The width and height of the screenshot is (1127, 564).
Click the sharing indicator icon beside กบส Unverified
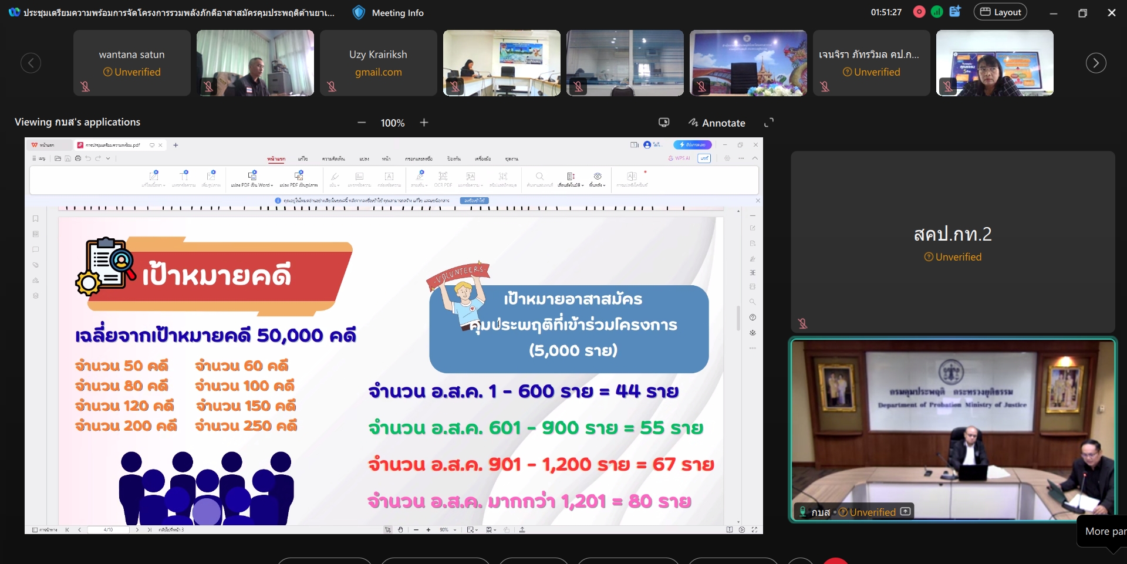click(x=906, y=512)
